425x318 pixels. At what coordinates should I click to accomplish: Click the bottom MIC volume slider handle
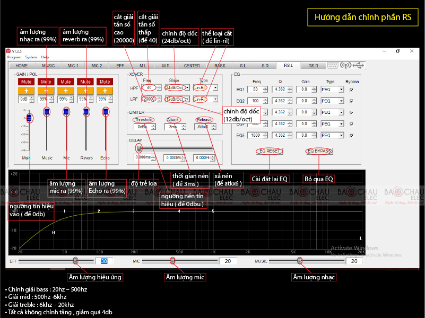click(172, 261)
